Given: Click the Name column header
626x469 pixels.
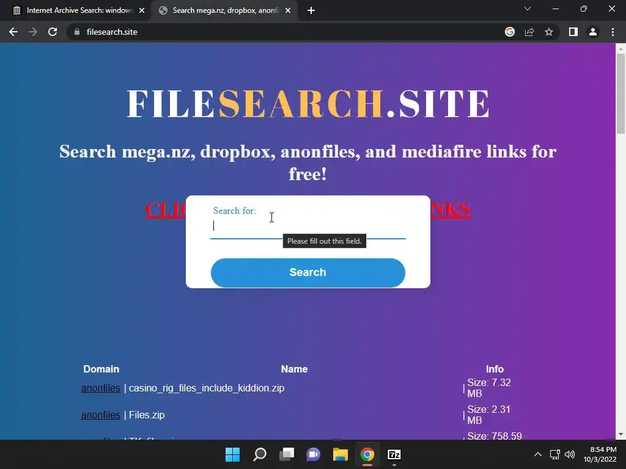Looking at the screenshot, I should pyautogui.click(x=294, y=369).
